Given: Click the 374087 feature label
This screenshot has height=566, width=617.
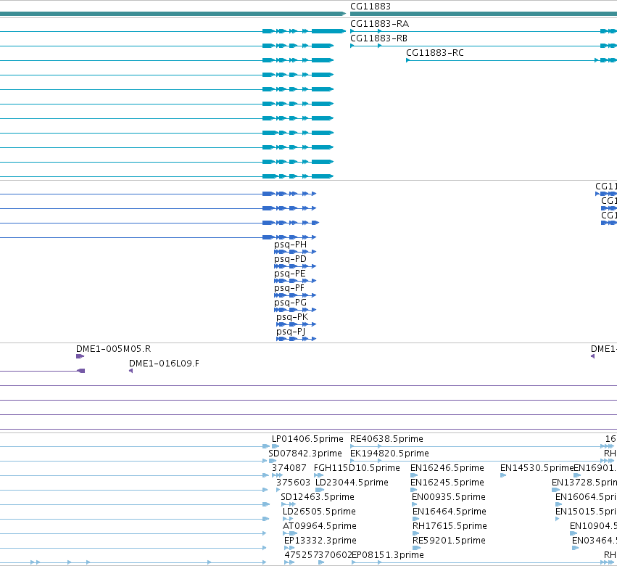Looking at the screenshot, I should tap(289, 468).
